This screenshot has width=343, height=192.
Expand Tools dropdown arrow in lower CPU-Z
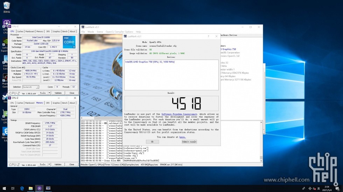(49, 164)
